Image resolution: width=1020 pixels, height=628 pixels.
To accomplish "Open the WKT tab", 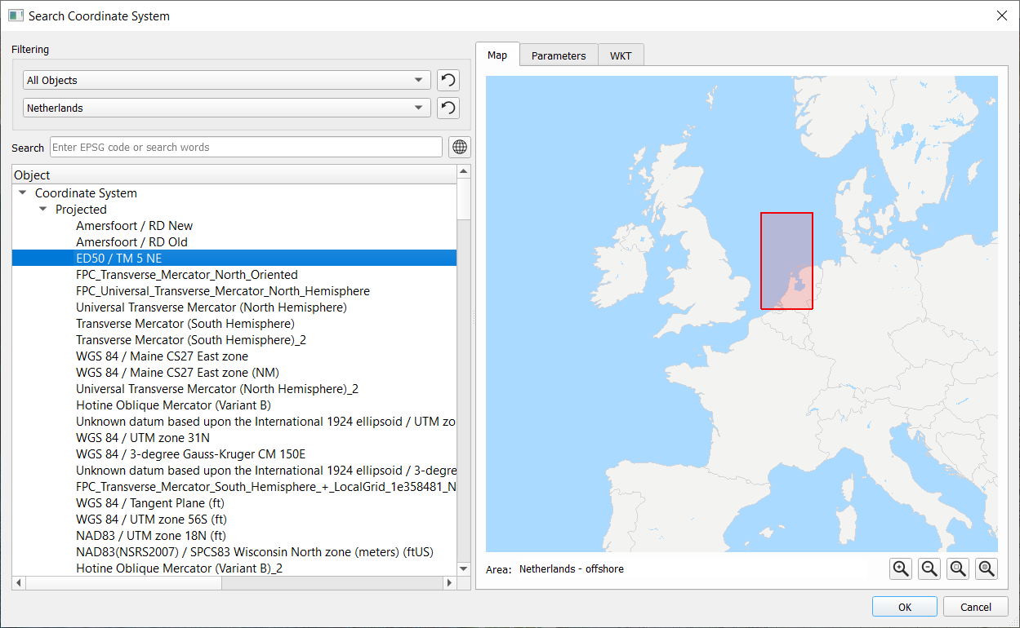I will 621,55.
